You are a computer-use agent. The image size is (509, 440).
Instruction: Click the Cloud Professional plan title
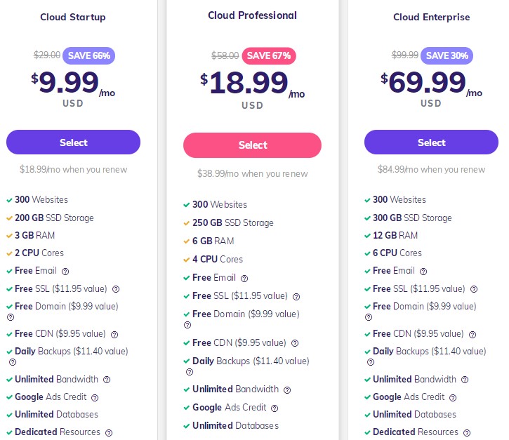[252, 15]
